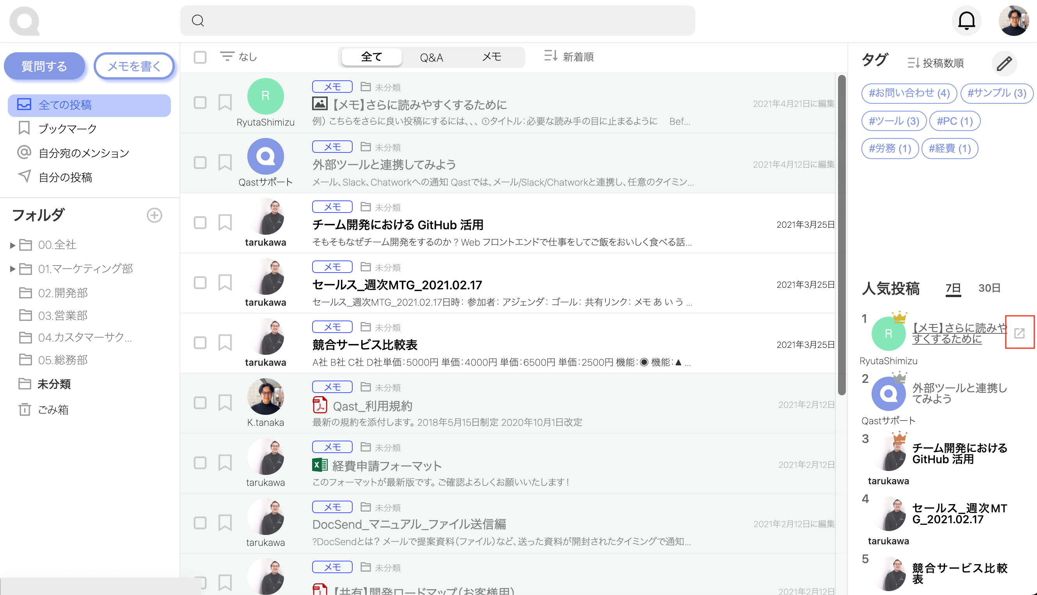Viewport: 1037px width, 595px height.
Task: Bookmark the 外部ツールと連携してみよう post
Action: 225,163
